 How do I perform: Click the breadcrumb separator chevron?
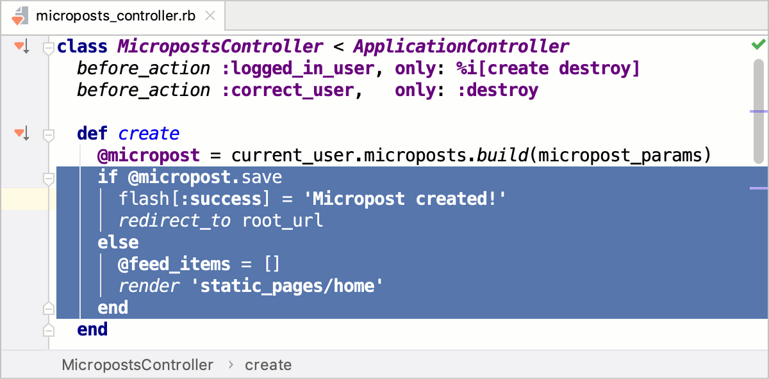coord(231,365)
